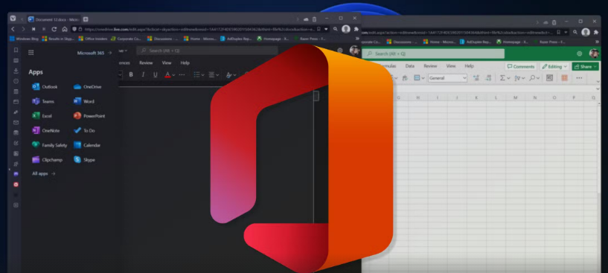Click the app launcher waffle icon
The width and height of the screenshot is (608, 273).
click(x=31, y=53)
